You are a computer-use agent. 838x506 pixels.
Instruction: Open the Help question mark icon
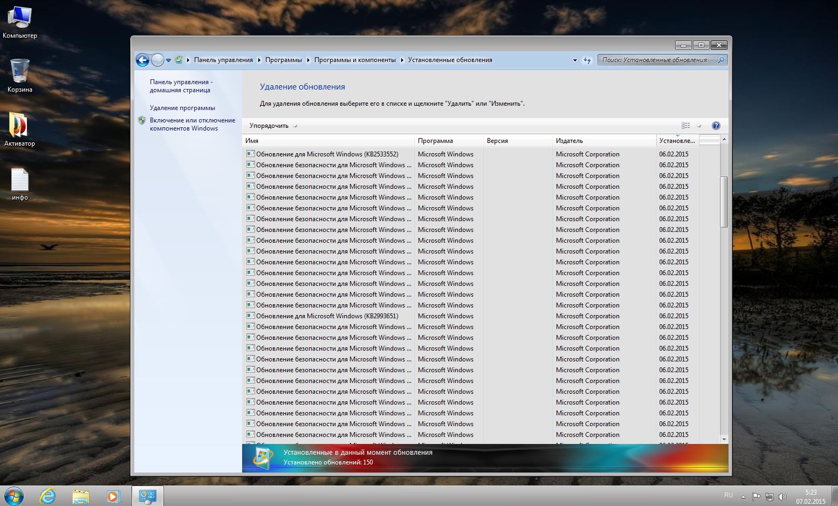click(716, 126)
